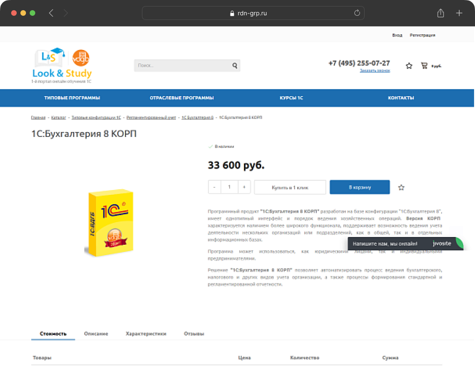The width and height of the screenshot is (475, 371).
Task: Open favorites via header star icon
Action: (x=409, y=66)
